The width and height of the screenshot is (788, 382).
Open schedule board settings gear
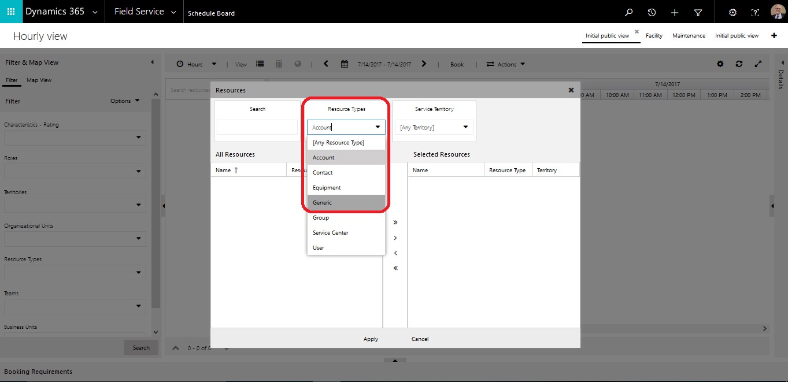click(x=720, y=64)
